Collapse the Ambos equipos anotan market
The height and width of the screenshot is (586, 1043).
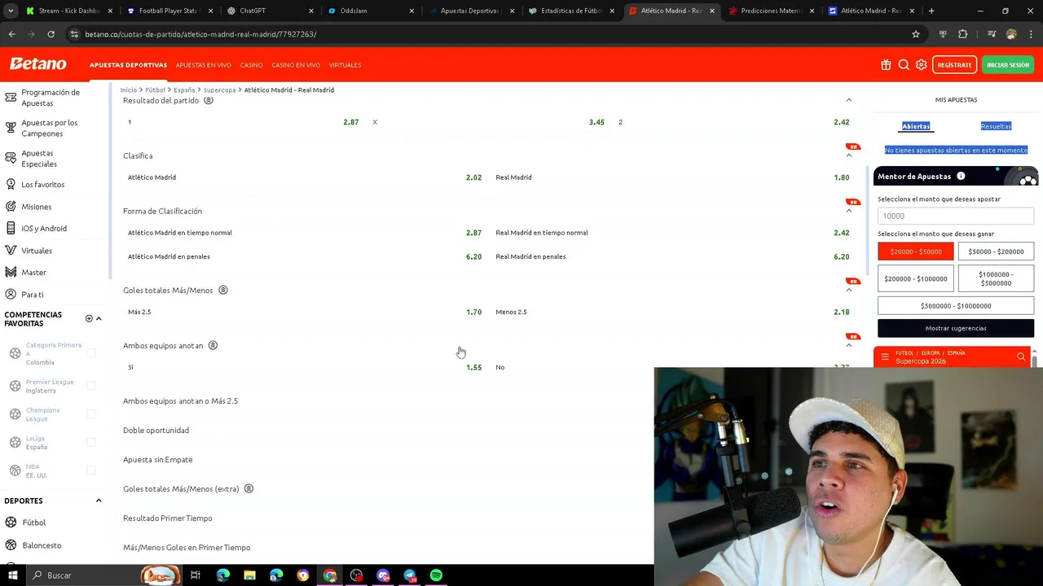point(848,345)
